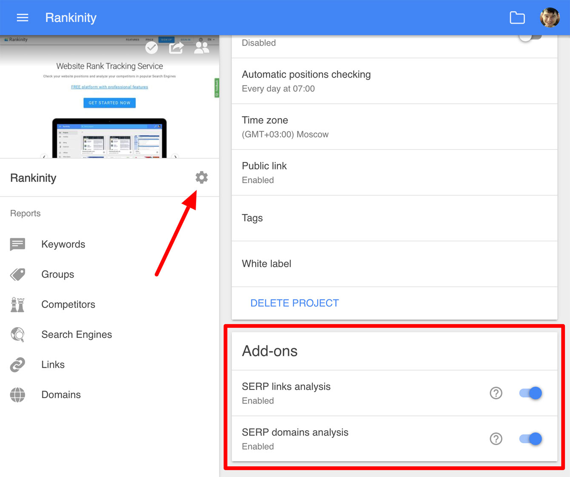Screen dimensions: 570x477
Task: Click the checkmark icon over project preview
Action: click(151, 48)
